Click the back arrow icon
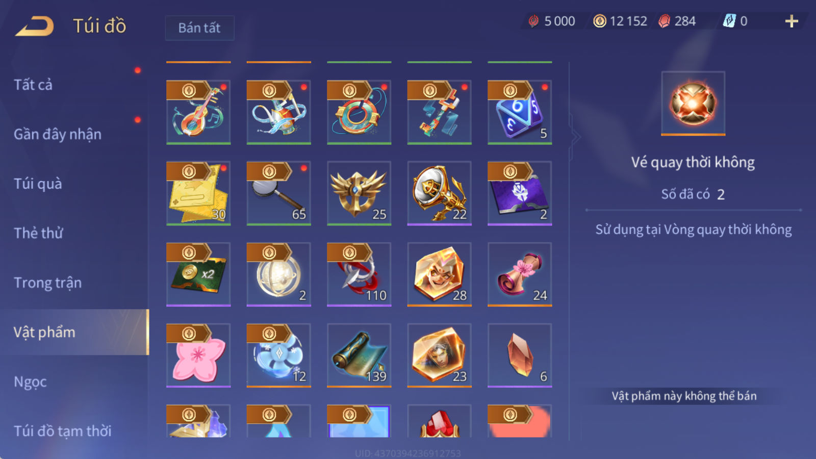The image size is (816, 459). tap(35, 26)
